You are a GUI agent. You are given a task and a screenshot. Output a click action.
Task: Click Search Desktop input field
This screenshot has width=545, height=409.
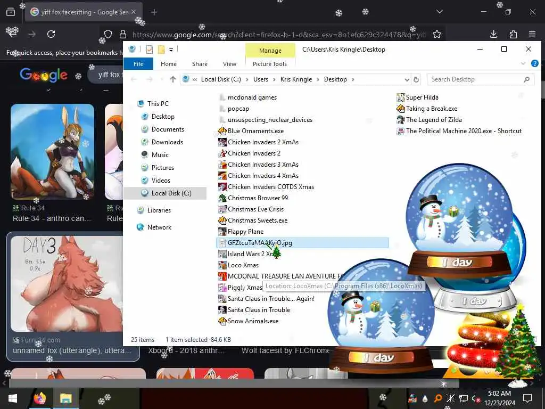click(x=480, y=80)
